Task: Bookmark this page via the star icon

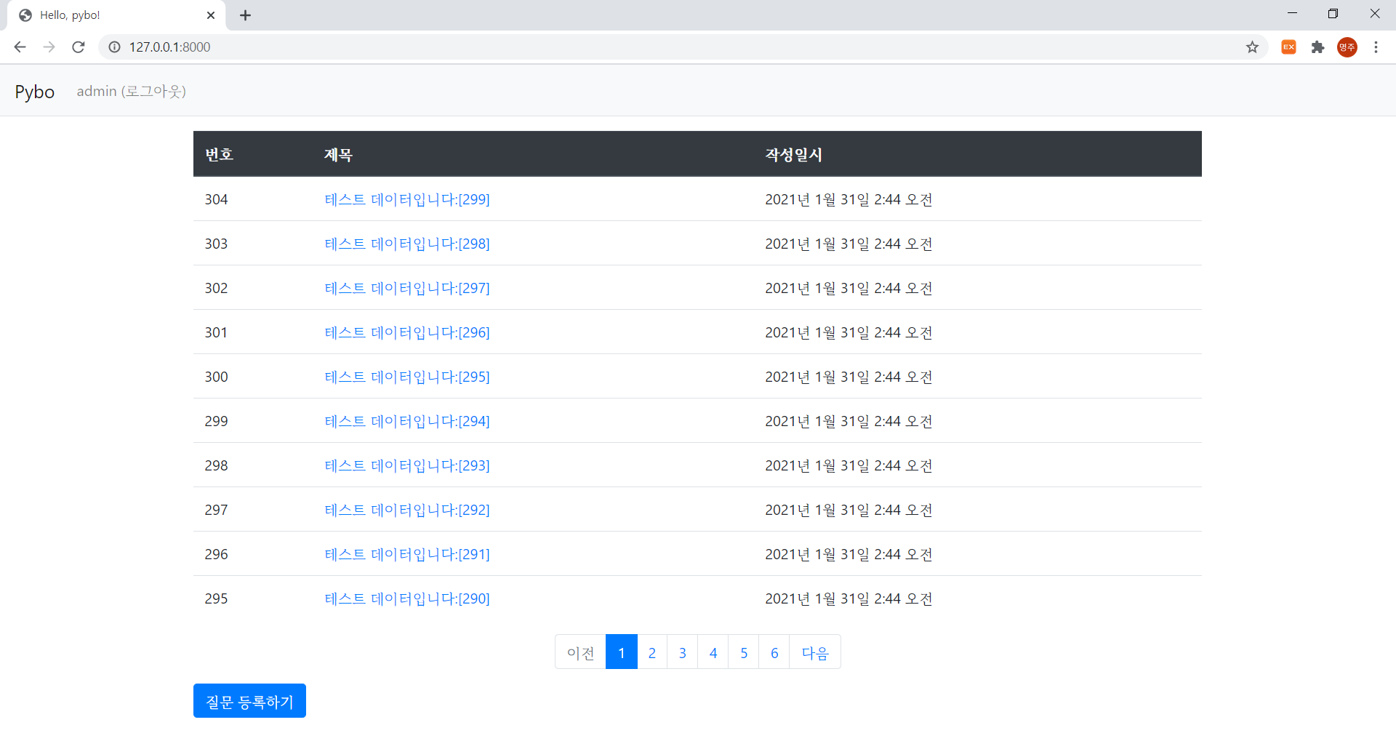Action: pyautogui.click(x=1252, y=47)
